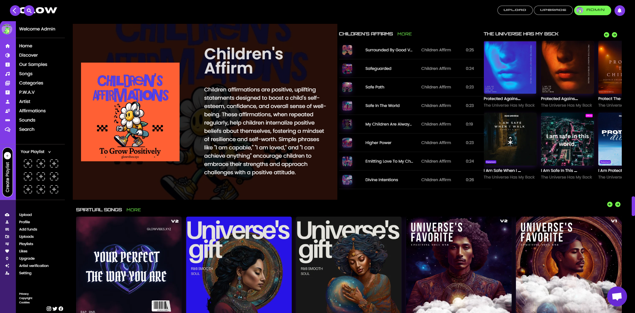Click previous arrow in Spiritual Songs carousel
Viewport: 635px width, 313px height.
point(610,204)
